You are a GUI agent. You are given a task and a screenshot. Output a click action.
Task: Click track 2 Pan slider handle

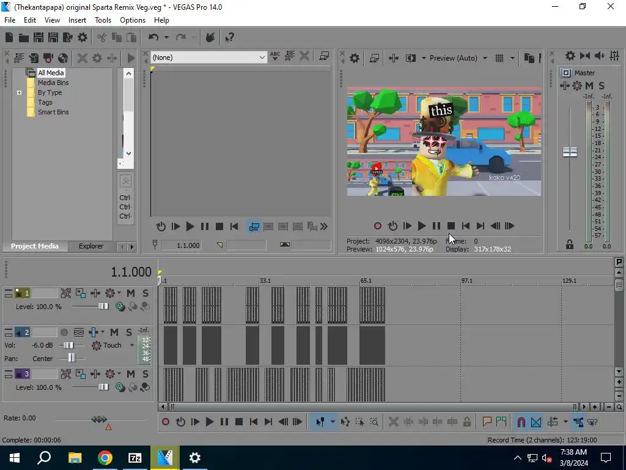pyautogui.click(x=71, y=358)
